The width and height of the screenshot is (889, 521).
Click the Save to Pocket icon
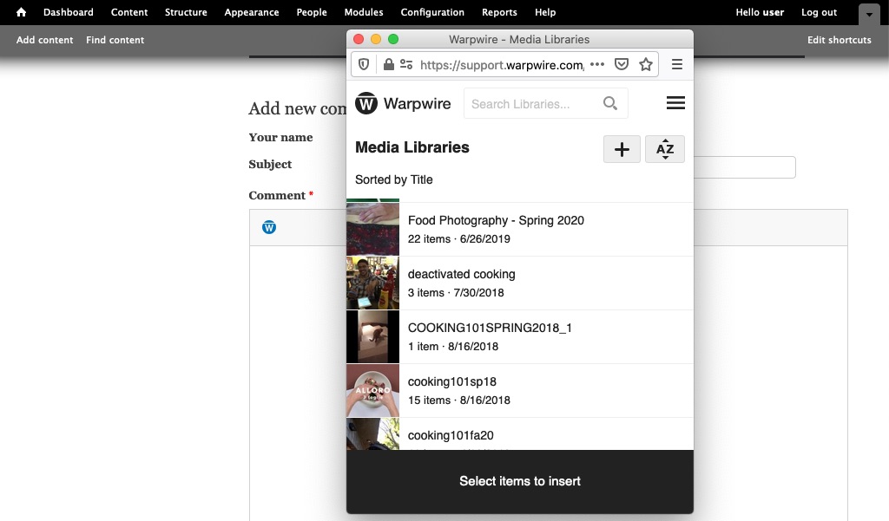[x=622, y=64]
